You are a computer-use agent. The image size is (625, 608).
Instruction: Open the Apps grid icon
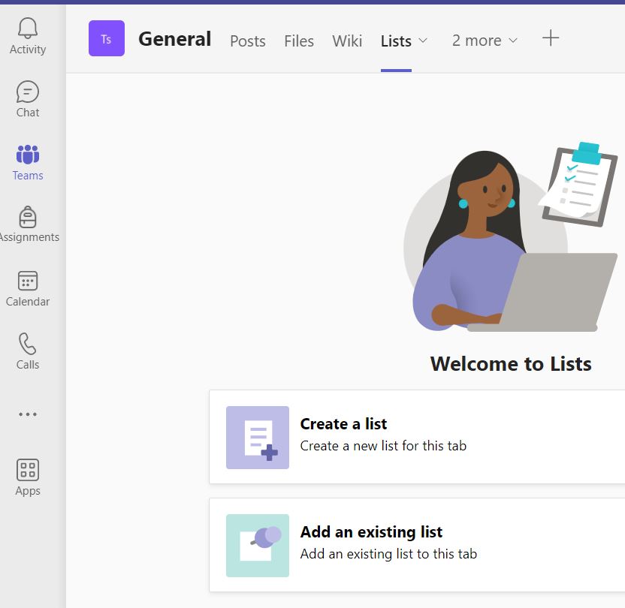click(x=28, y=471)
